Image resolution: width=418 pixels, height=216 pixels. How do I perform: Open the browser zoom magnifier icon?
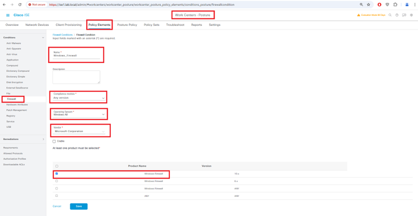[362, 5]
